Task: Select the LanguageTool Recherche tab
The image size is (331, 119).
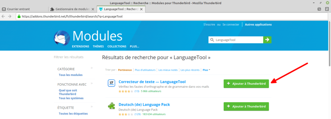Action: [x=121, y=9]
